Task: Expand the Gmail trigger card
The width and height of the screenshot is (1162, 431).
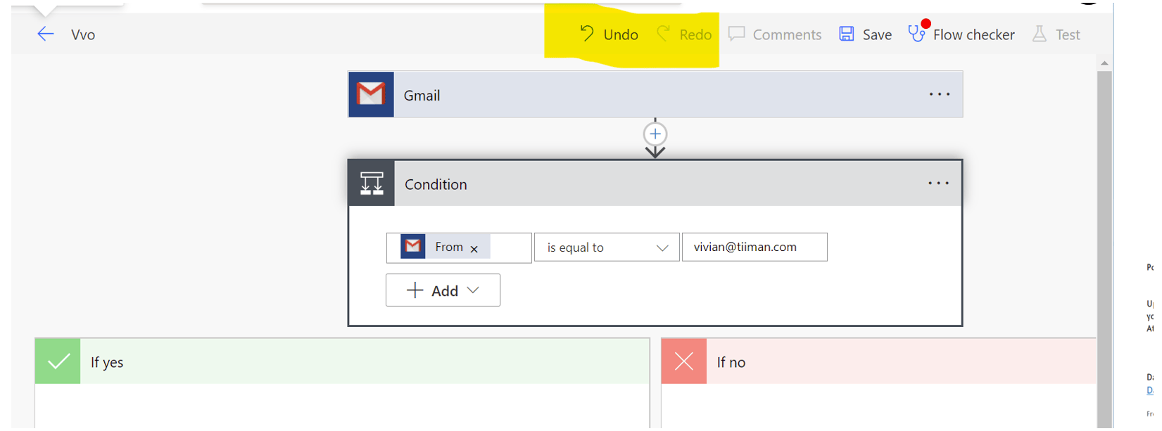Action: click(x=655, y=94)
